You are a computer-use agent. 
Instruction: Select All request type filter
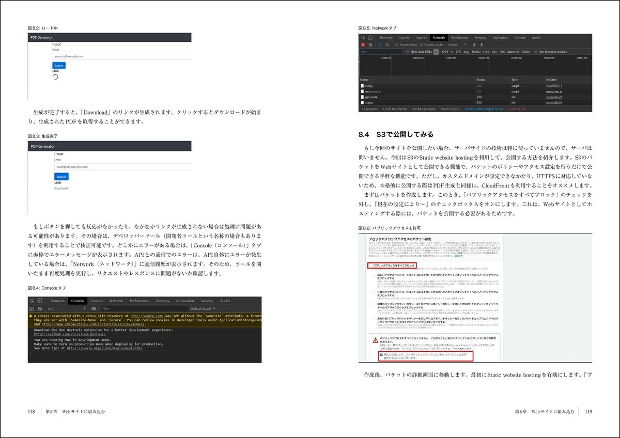[x=436, y=52]
